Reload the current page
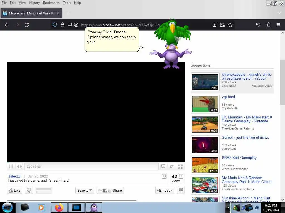This screenshot has width=285, height=213. pos(27,25)
